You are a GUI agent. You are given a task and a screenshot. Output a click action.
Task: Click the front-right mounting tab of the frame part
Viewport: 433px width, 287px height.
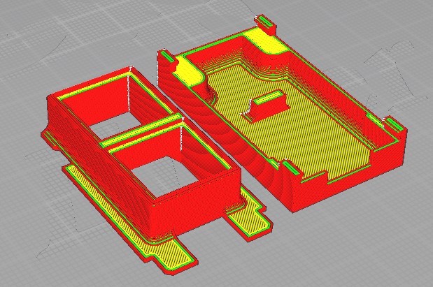250,223
